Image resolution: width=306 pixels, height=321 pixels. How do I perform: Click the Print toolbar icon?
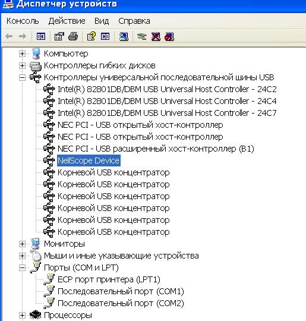[x=73, y=37]
